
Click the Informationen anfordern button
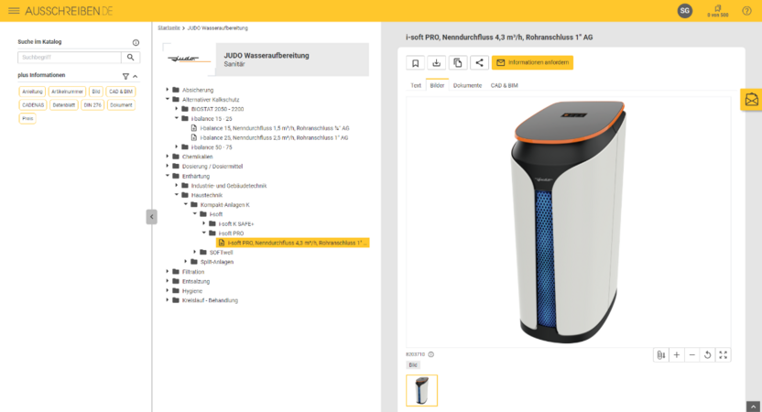(534, 62)
